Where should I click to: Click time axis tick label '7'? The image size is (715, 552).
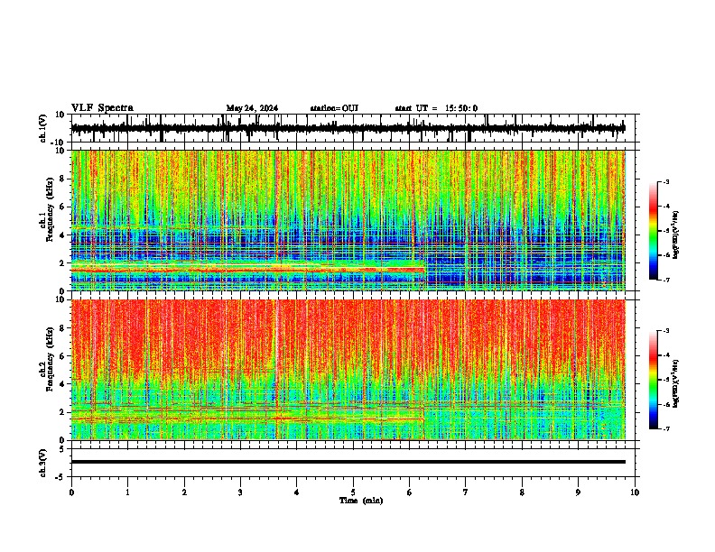pyautogui.click(x=466, y=492)
